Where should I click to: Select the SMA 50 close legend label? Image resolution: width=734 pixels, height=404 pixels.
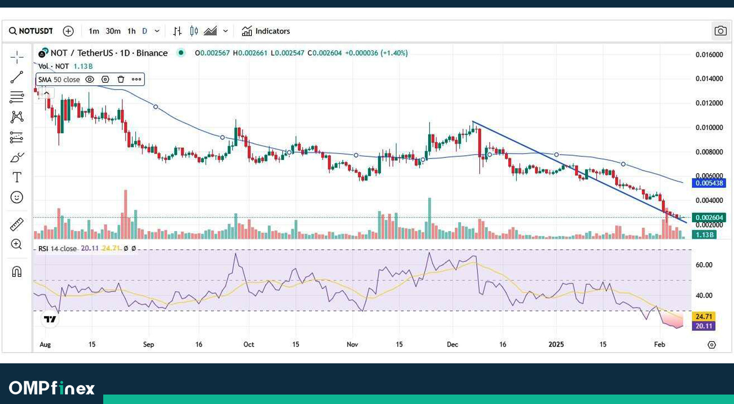[x=59, y=79]
